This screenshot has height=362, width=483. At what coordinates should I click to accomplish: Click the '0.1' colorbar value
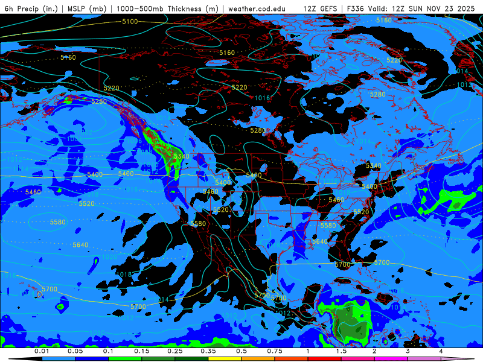tap(109, 351)
